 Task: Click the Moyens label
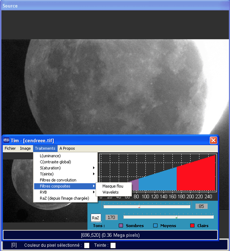click(168, 226)
